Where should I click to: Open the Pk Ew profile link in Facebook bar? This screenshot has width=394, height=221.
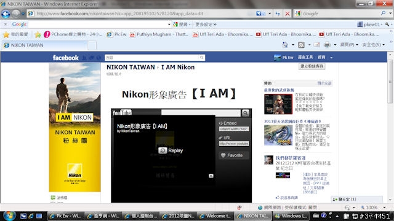tap(284, 57)
